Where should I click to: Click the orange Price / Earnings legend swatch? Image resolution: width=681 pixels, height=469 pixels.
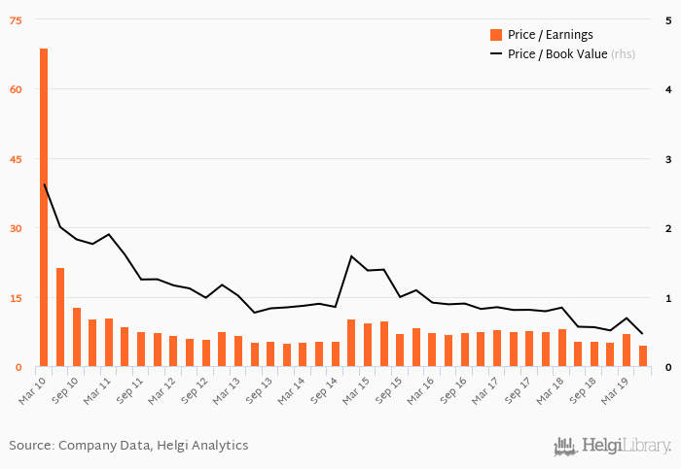(496, 34)
